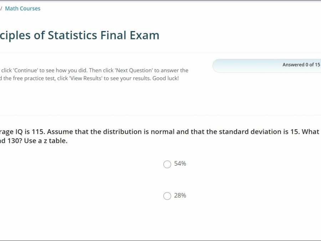
Task: Click the breadcrumb slash separator
Action: click(1, 9)
